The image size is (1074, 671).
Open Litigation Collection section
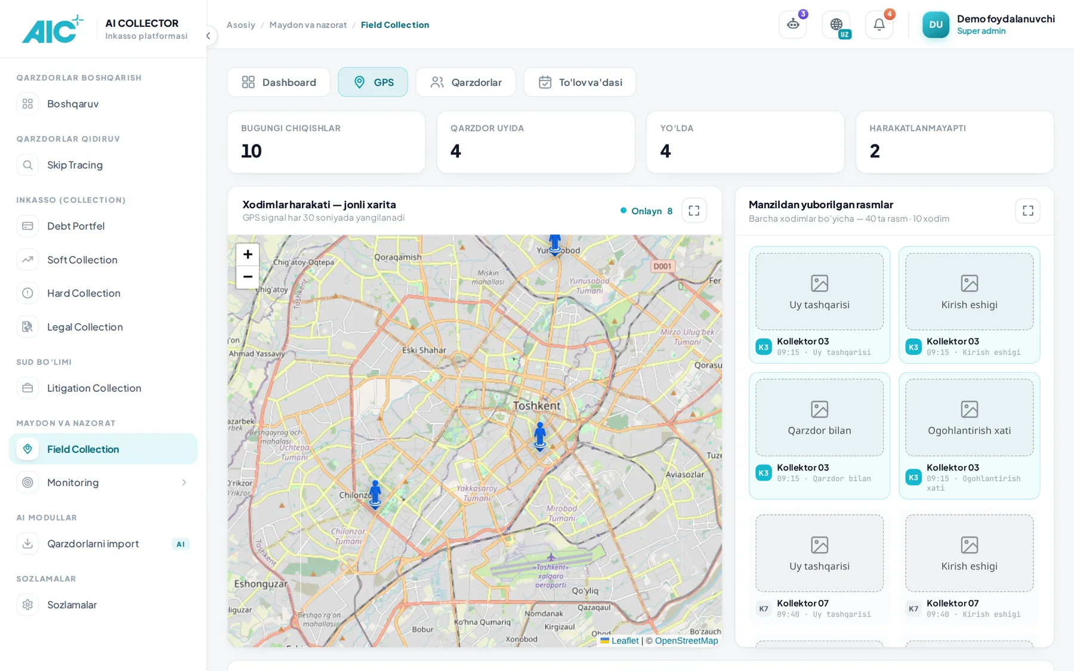tap(103, 388)
